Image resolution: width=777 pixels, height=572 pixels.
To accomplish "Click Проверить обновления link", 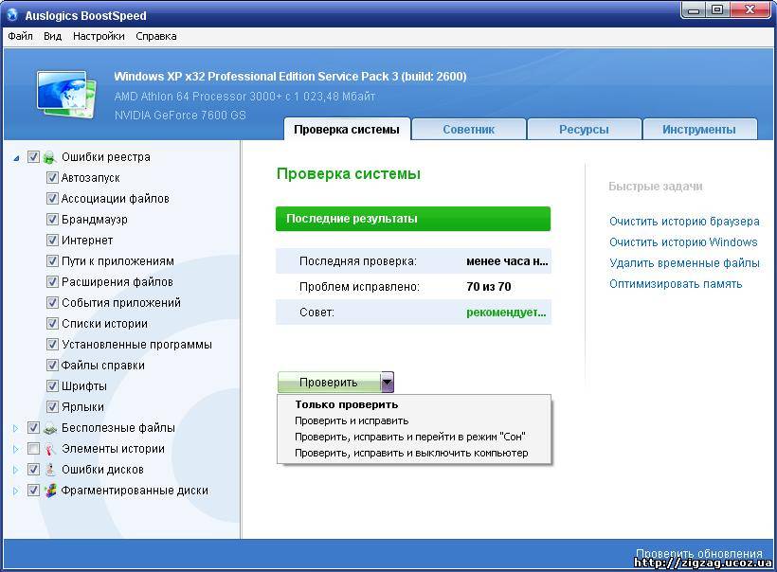I will [x=698, y=553].
